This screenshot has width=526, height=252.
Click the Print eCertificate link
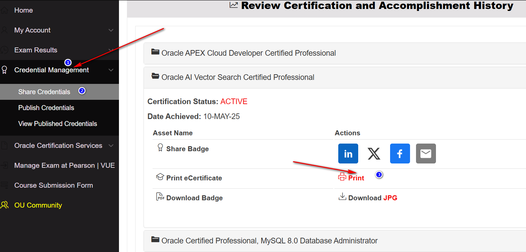tap(356, 178)
